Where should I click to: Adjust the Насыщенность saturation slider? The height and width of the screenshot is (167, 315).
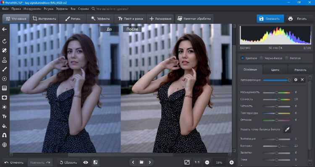click(x=277, y=93)
